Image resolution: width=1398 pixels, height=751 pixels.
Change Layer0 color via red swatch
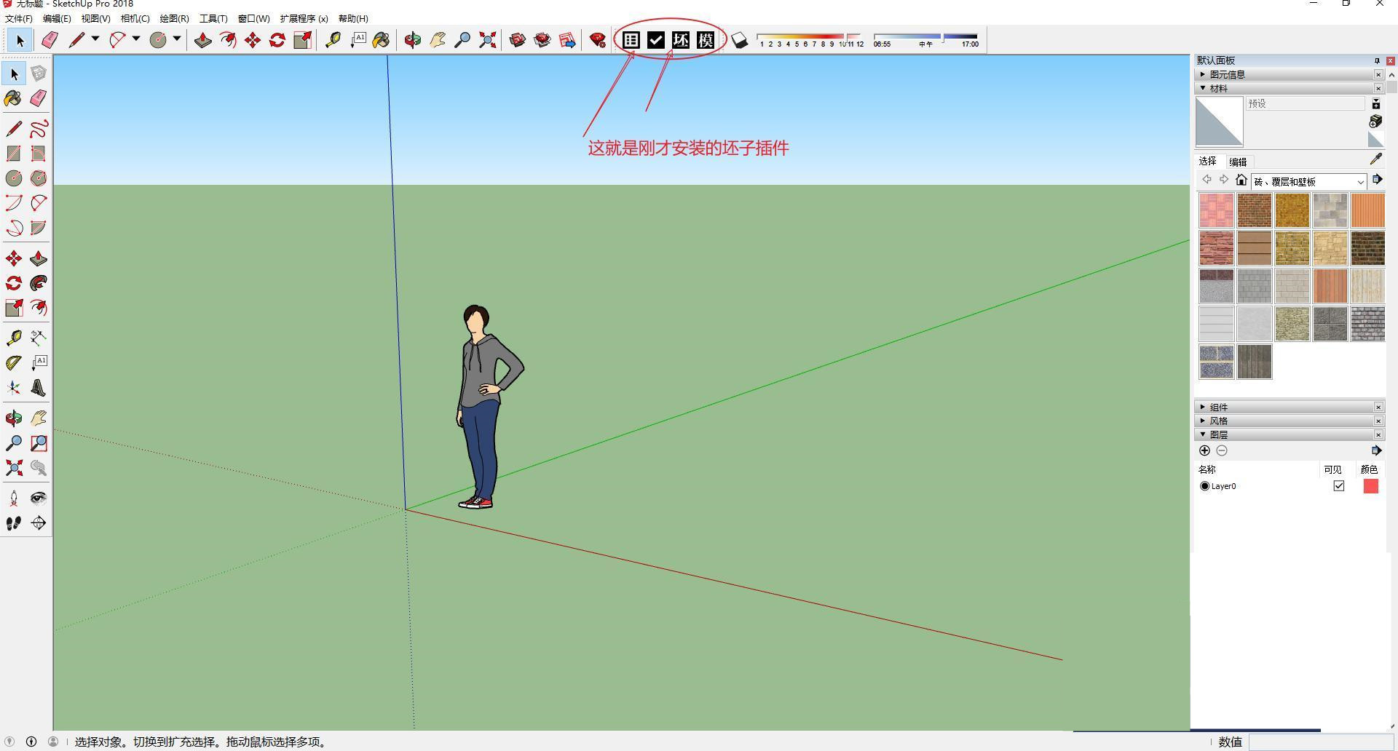pyautogui.click(x=1371, y=486)
